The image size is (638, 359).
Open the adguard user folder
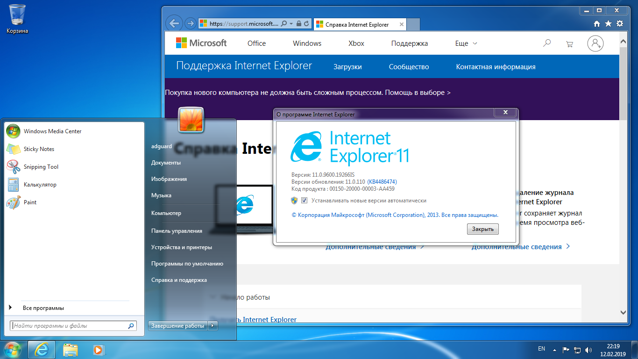coord(162,146)
